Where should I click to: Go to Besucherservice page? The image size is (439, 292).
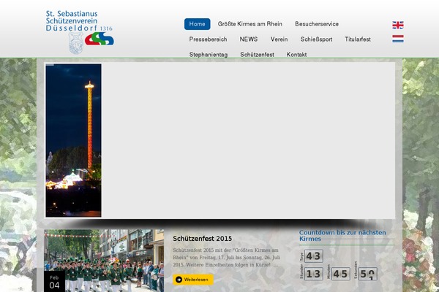point(317,24)
